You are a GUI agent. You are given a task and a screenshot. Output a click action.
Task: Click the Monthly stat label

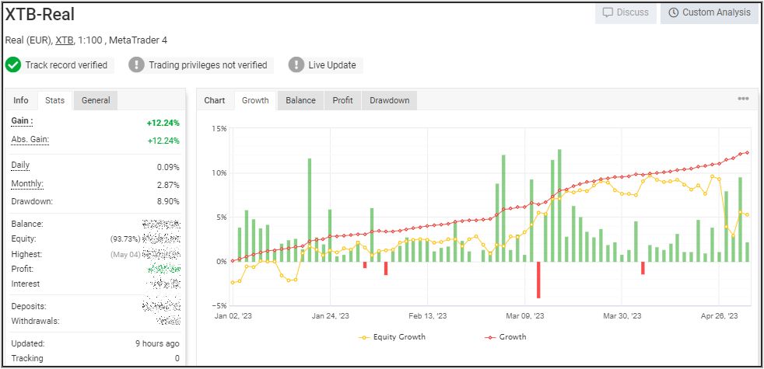point(27,184)
